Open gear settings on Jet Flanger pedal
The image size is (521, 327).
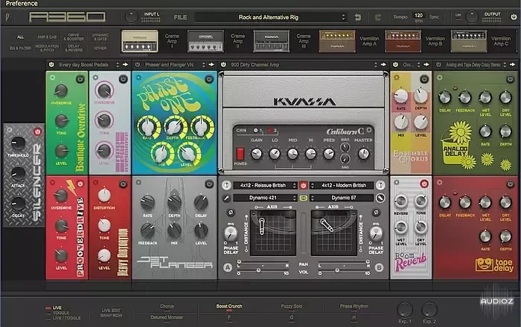click(x=138, y=182)
